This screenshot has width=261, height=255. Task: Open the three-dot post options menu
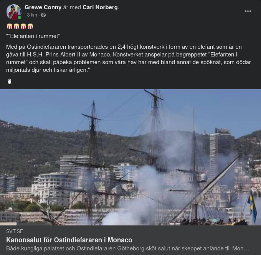point(248,11)
